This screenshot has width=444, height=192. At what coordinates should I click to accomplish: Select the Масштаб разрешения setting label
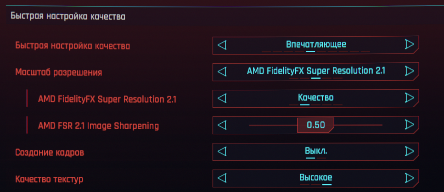coord(58,72)
